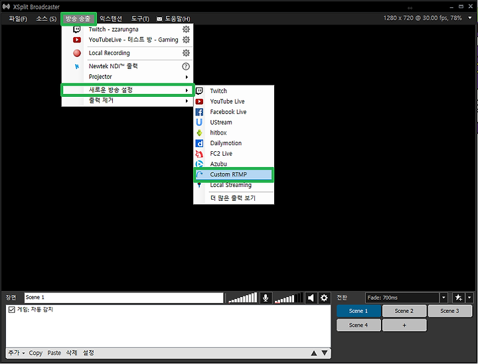Click the hitbox icon
The image size is (478, 364).
click(199, 133)
